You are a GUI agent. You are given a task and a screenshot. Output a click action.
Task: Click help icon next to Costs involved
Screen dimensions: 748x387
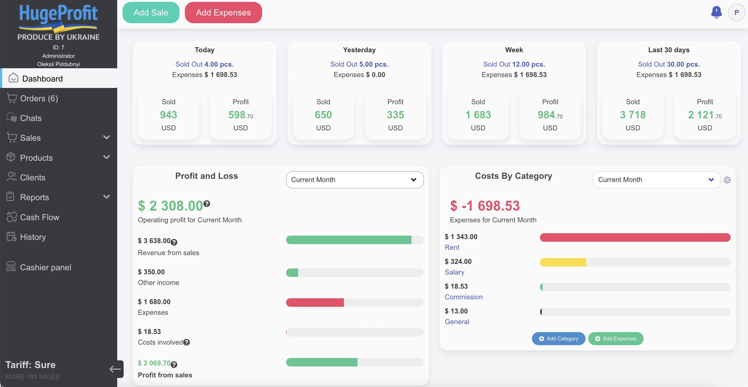186,342
